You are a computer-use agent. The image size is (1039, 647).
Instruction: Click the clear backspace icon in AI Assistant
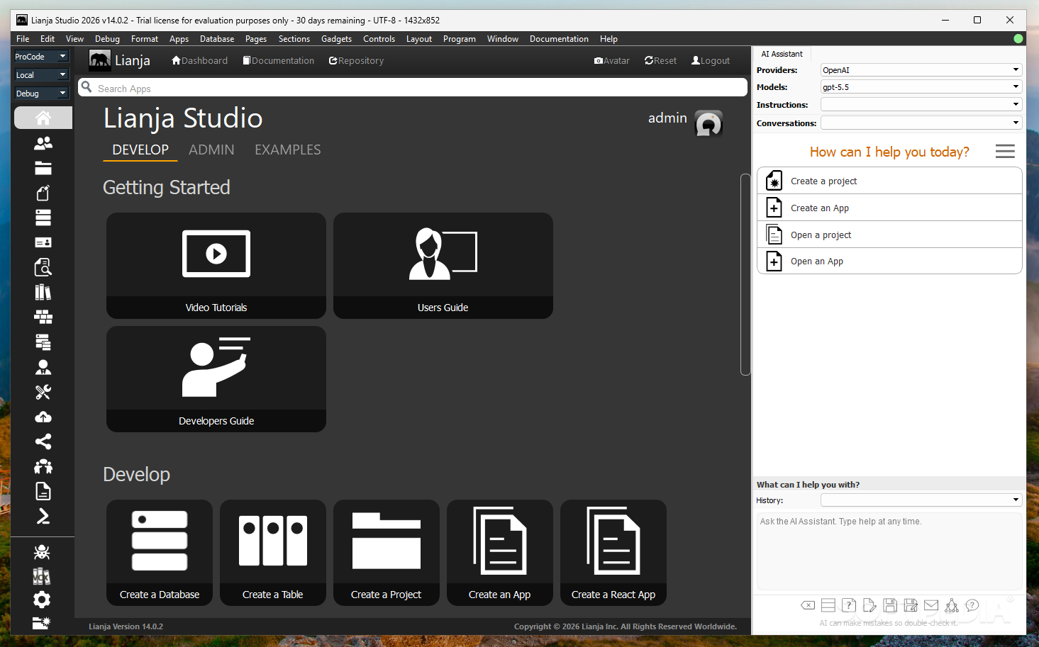(x=808, y=605)
